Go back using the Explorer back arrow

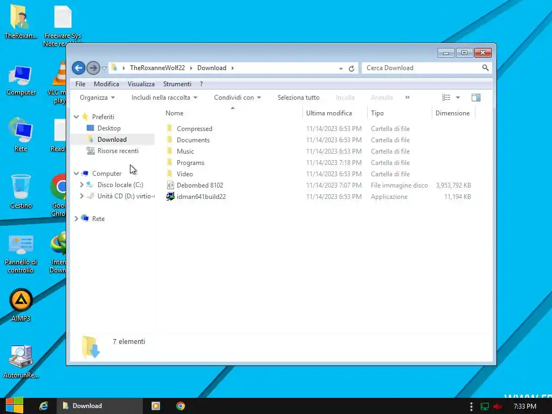pyautogui.click(x=79, y=68)
